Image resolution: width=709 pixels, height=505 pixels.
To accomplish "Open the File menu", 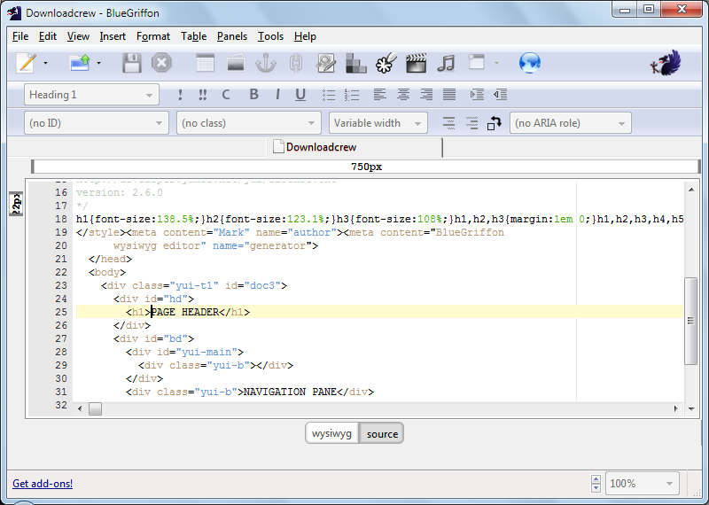I will tap(20, 36).
